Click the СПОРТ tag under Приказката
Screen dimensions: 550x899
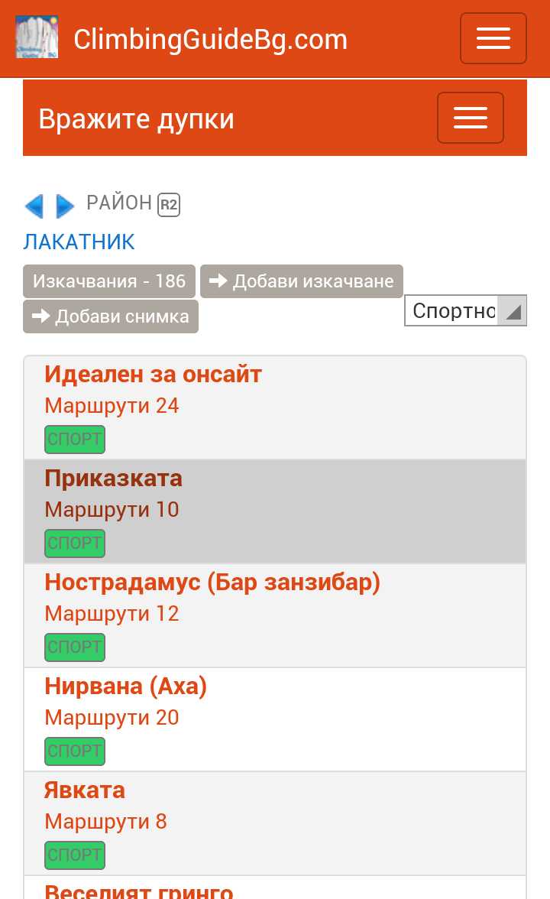tap(75, 544)
